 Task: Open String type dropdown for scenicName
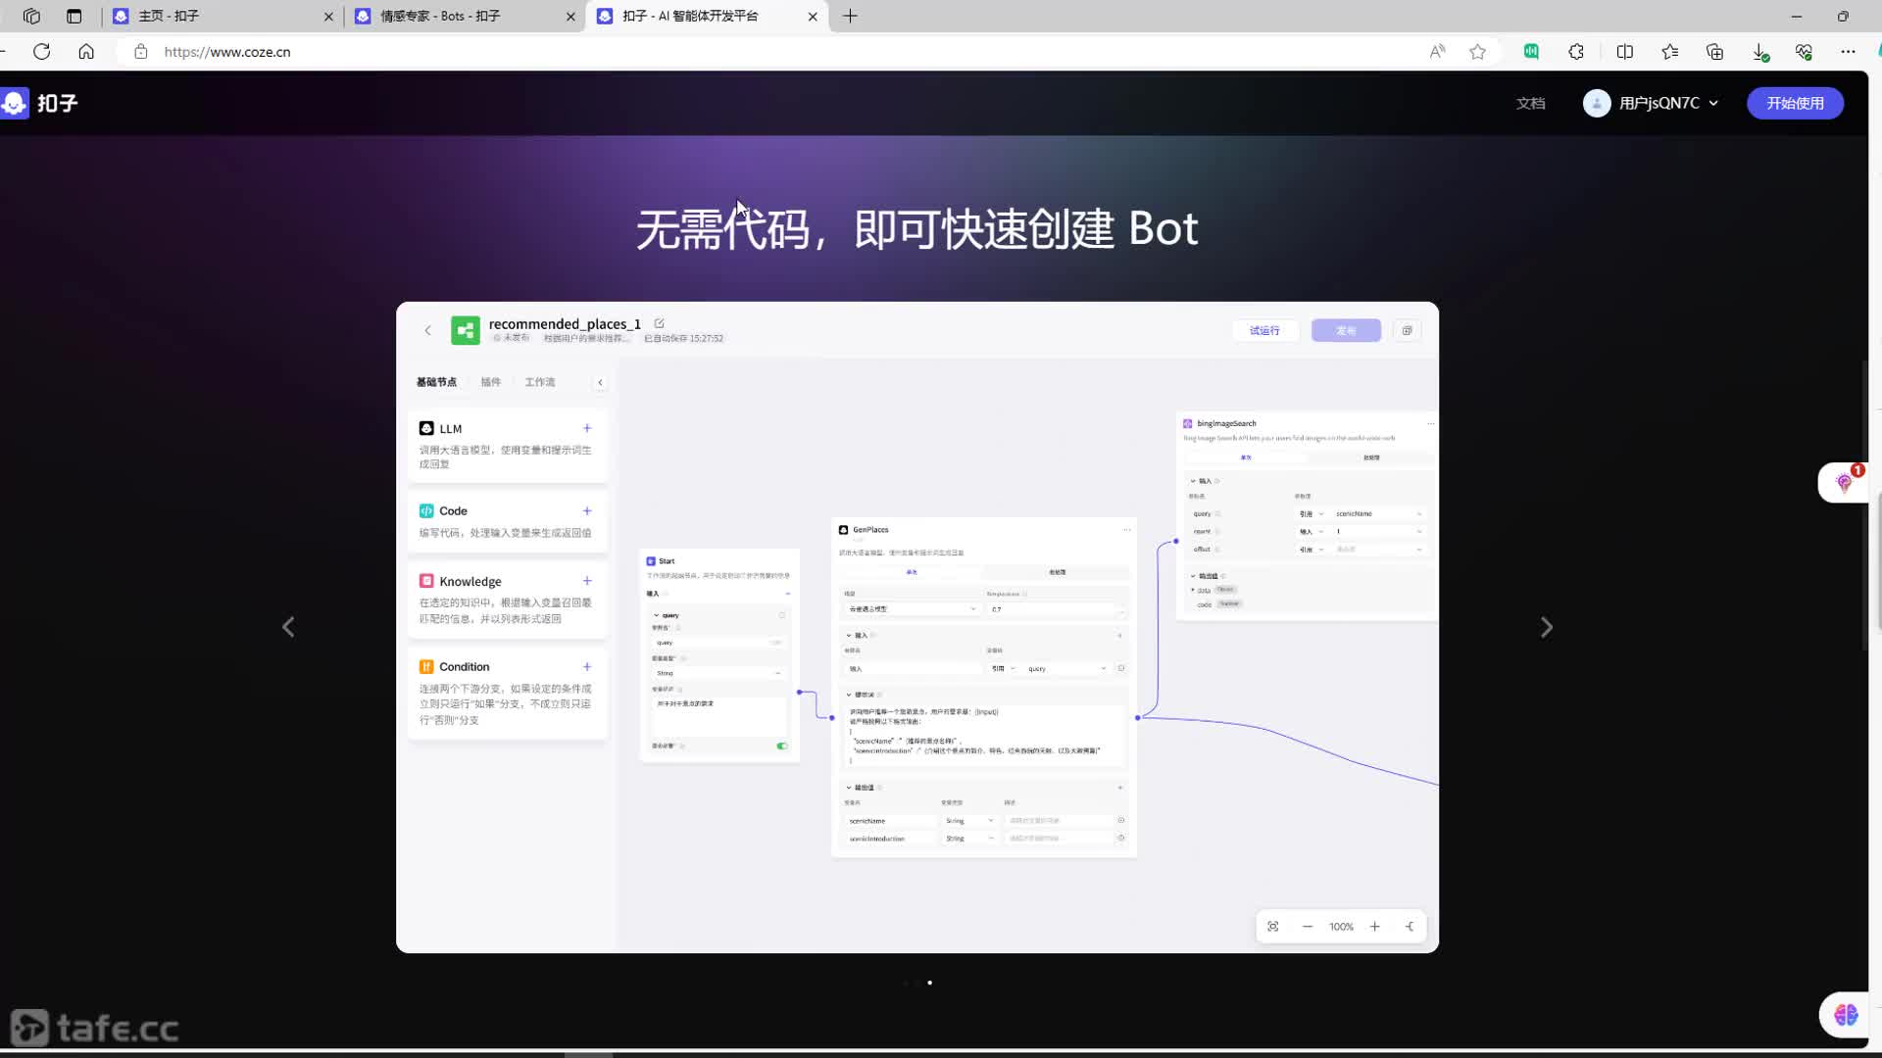968,821
